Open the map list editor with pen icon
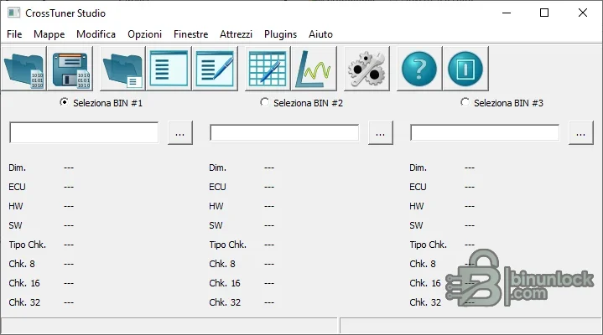Screen dimensions: 603x335 pos(215,69)
